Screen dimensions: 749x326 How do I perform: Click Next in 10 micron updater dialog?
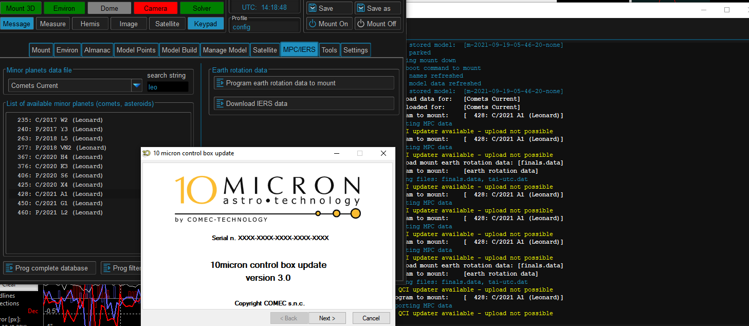pos(327,318)
